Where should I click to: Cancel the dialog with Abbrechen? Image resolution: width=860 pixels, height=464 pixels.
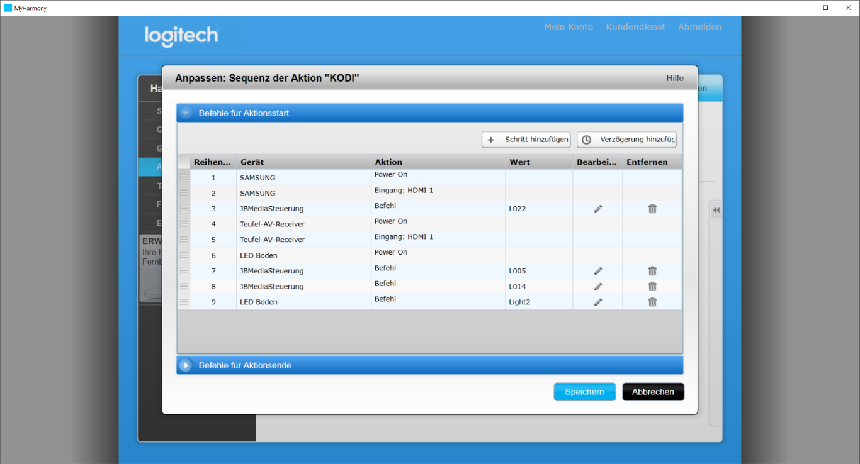click(653, 392)
